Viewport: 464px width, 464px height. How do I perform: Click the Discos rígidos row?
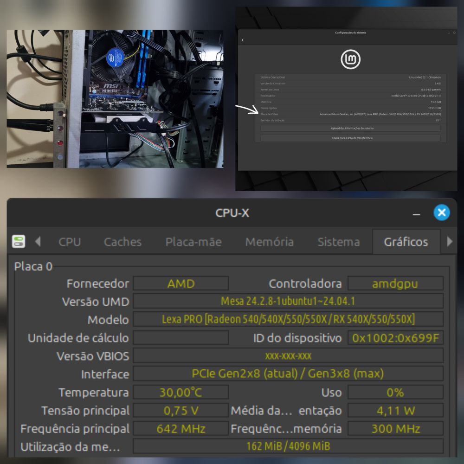[350, 108]
